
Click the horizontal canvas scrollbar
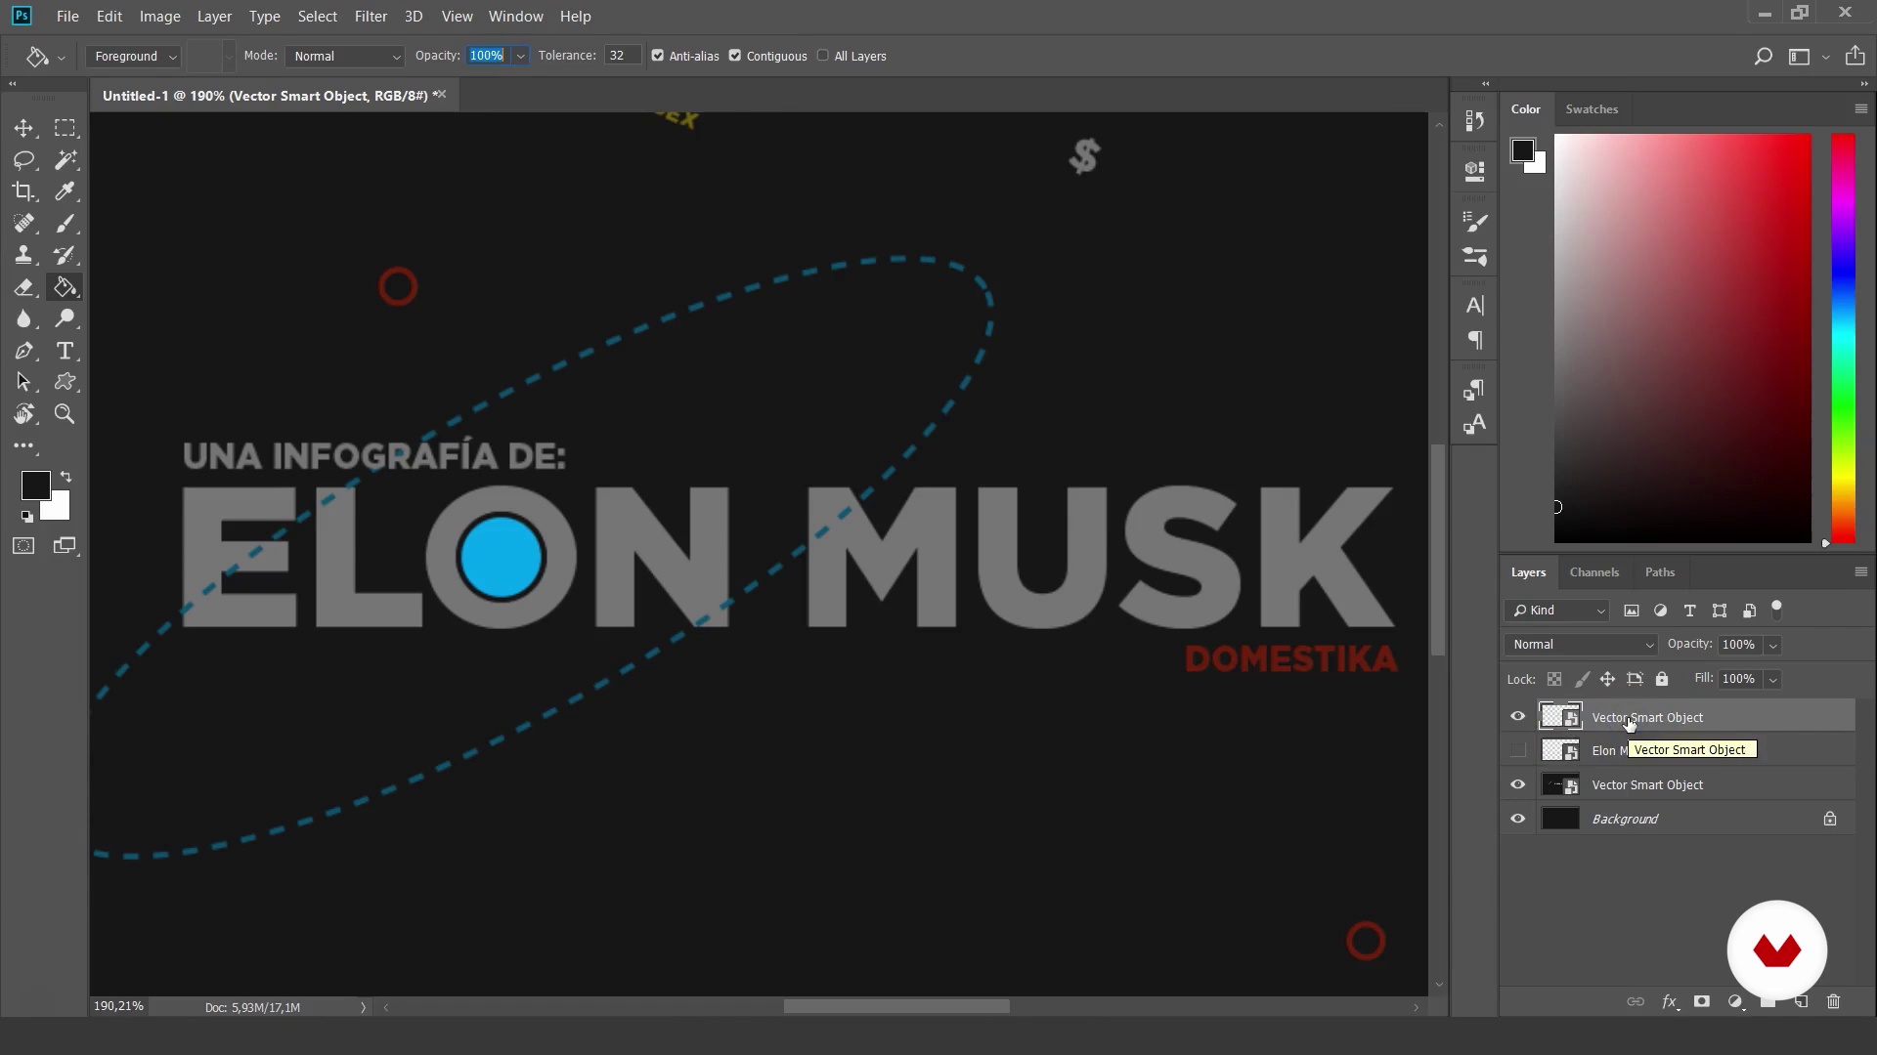pos(896,1006)
